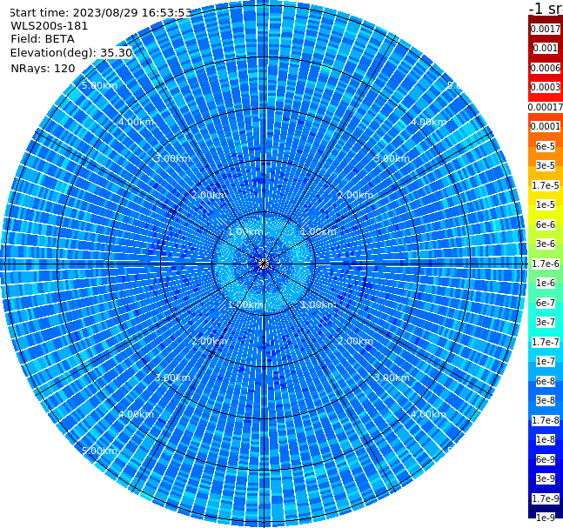Click the 6e-9 scale label
The width and height of the screenshot is (563, 528).
tap(546, 459)
